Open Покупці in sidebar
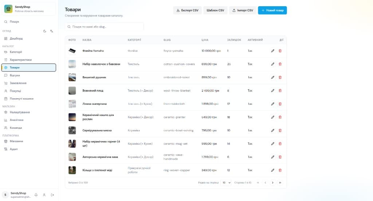Screen dimensions: 373x201 [x=28, y=91]
